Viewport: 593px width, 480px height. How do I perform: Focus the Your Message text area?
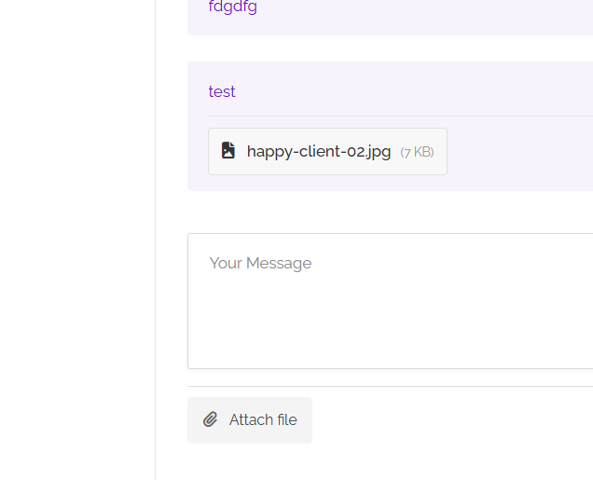391,301
